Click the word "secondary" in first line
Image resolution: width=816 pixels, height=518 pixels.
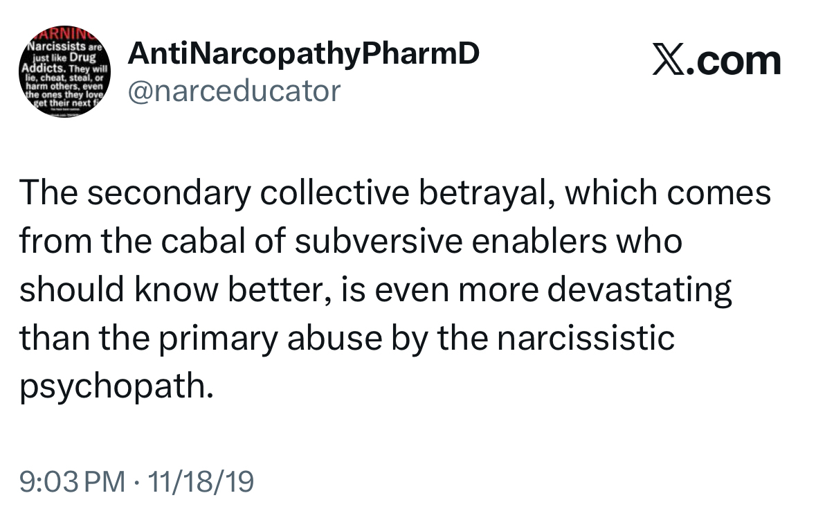pos(170,193)
